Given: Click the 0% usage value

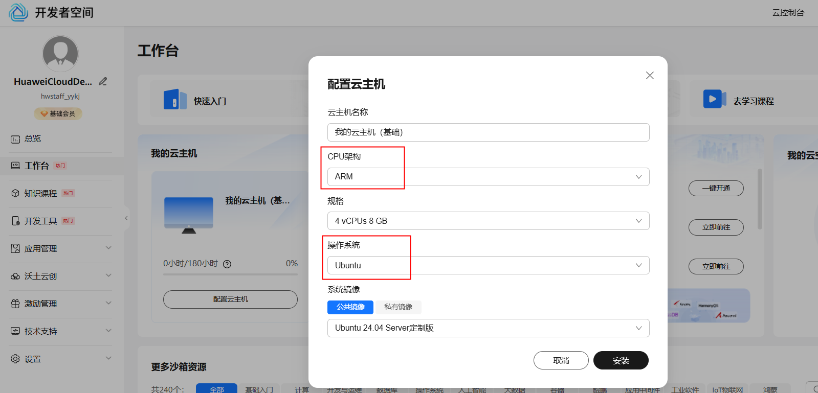Looking at the screenshot, I should (292, 264).
